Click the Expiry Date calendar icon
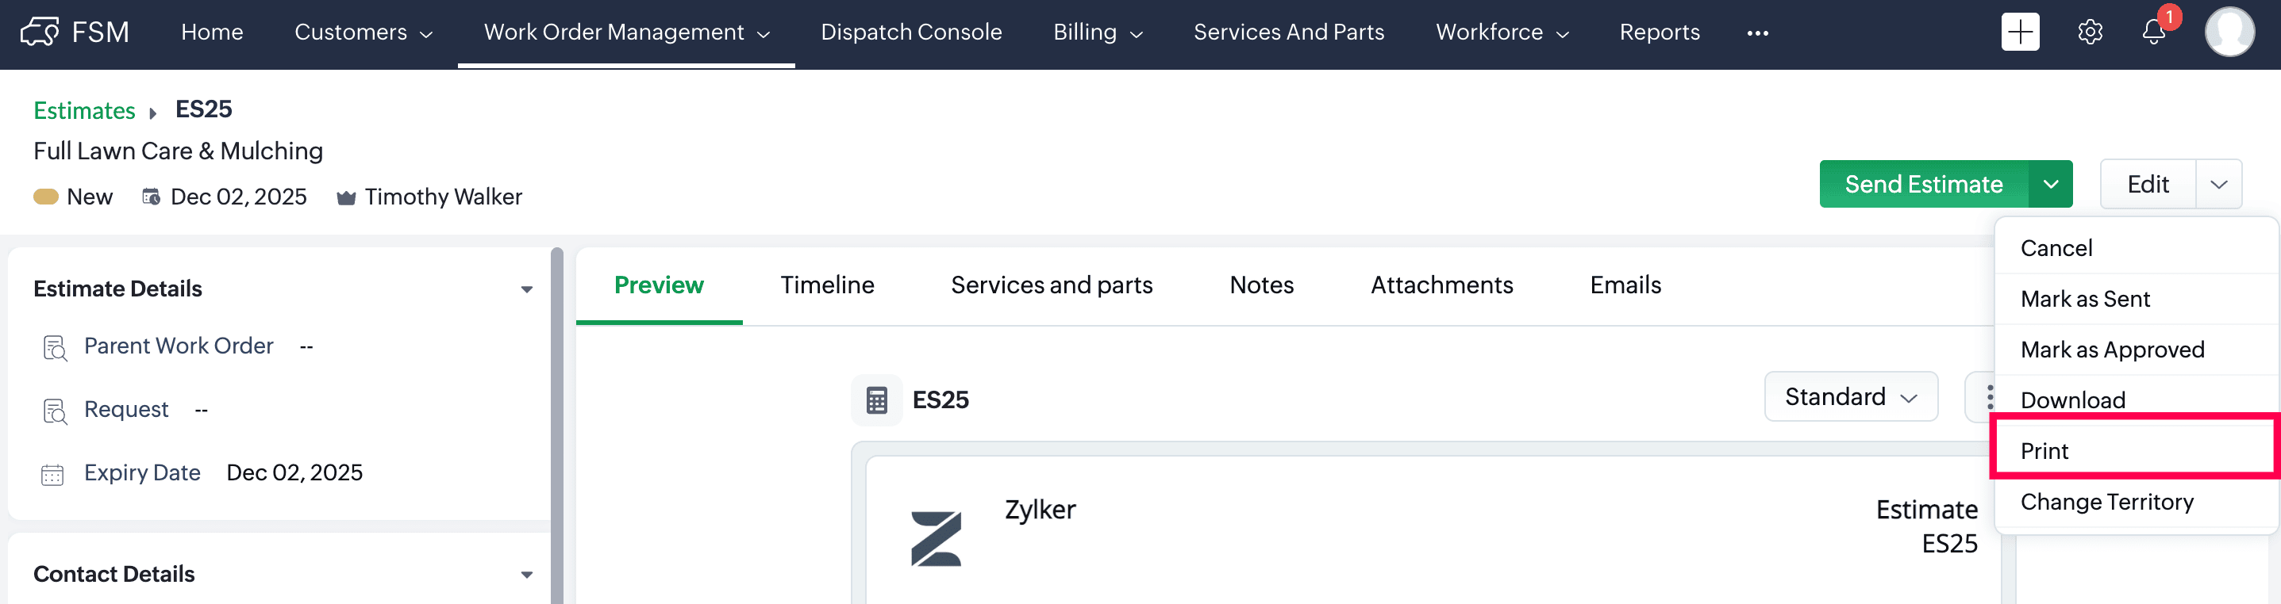This screenshot has height=604, width=2281. 52,475
